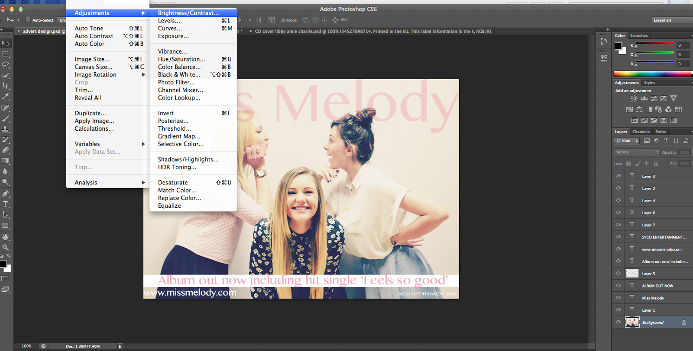Viewport: 693px width, 351px height.
Task: Switch to the Swatches tab
Action: (639, 35)
